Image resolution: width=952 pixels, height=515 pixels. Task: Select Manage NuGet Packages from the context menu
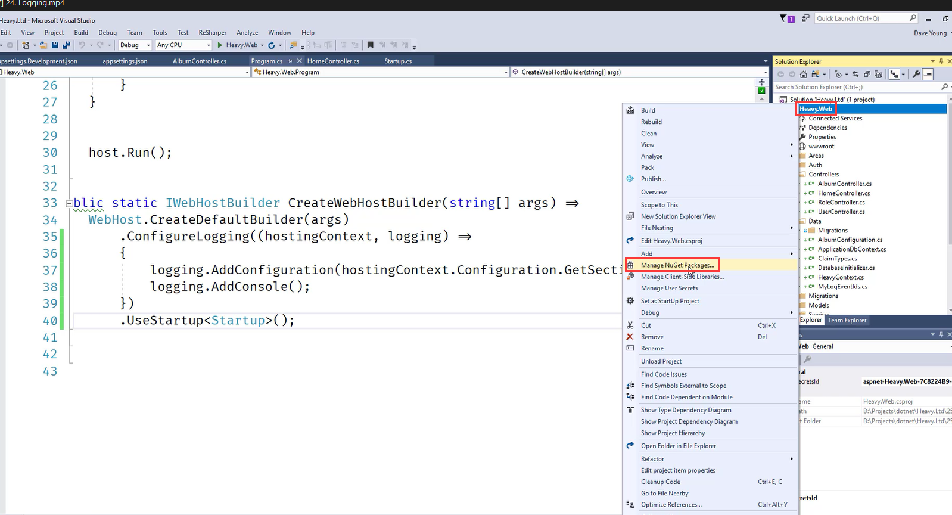(x=710, y=265)
